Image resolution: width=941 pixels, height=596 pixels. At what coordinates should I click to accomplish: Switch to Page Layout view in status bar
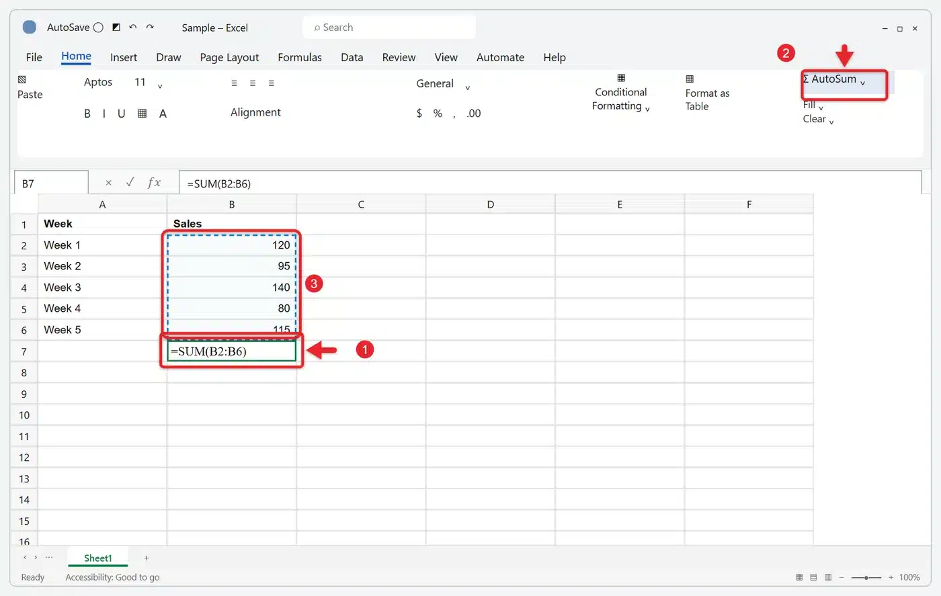tap(813, 577)
